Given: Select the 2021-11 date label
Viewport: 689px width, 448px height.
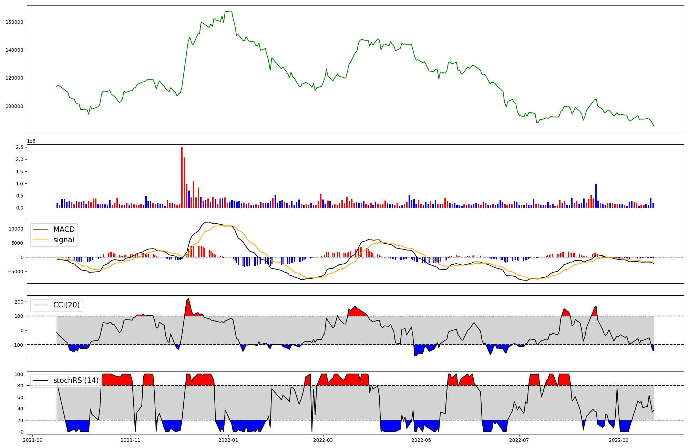Looking at the screenshot, I should [x=131, y=440].
